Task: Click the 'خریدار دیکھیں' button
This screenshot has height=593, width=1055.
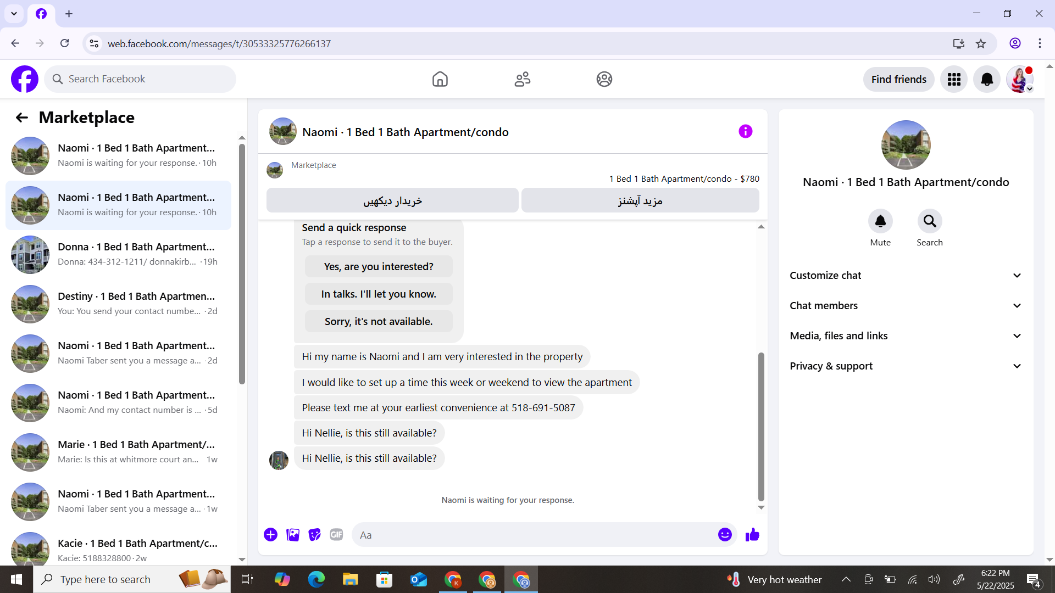Action: tap(392, 200)
